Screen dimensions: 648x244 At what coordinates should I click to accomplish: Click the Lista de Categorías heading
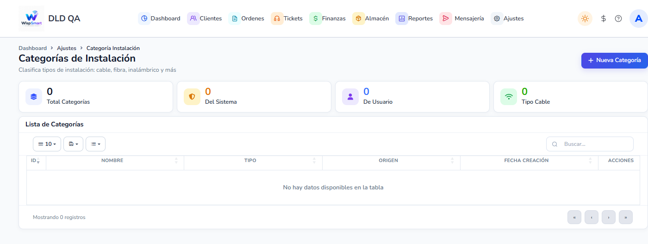pos(55,125)
